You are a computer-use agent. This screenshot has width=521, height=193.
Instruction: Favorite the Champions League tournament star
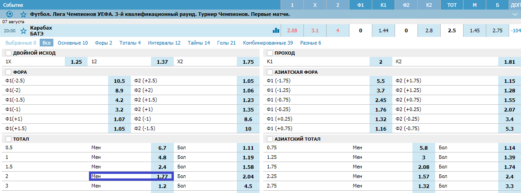(23, 15)
